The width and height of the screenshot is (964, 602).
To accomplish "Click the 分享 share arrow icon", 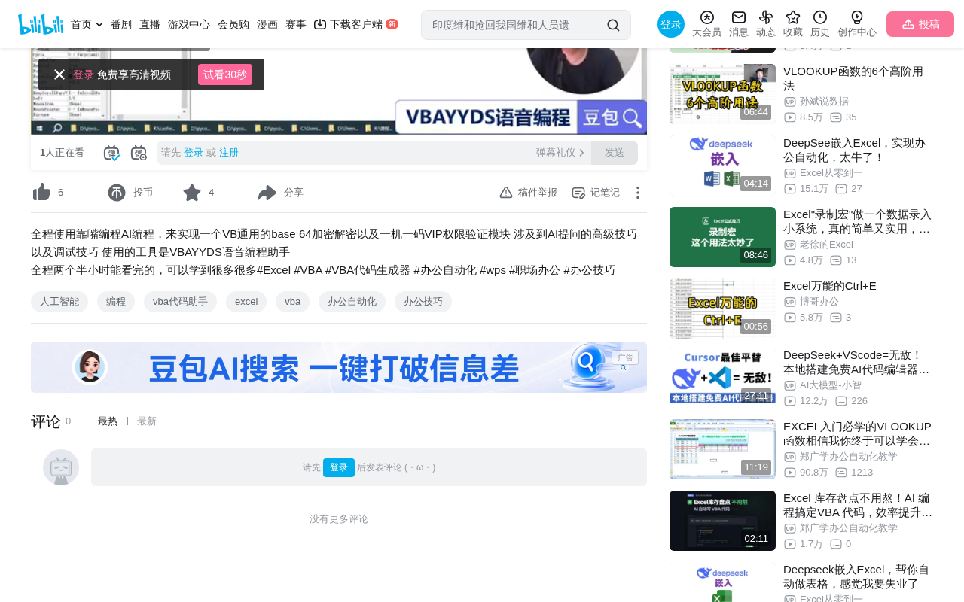I will [x=267, y=193].
